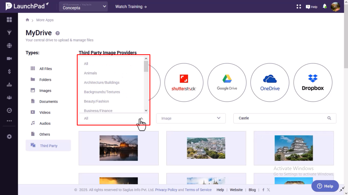Screen dimensions: 348x195
Task: Open the video camera icon in sidebar
Action: coord(9,58)
